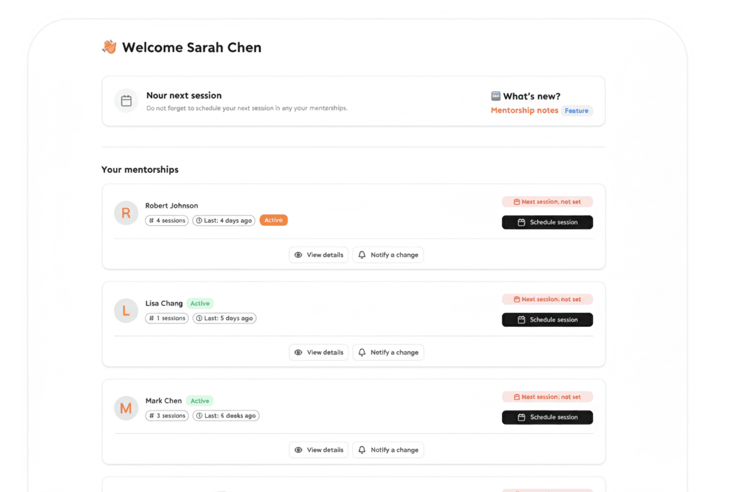
Task: Click the calendar icon beside next session
Action: pyautogui.click(x=126, y=101)
